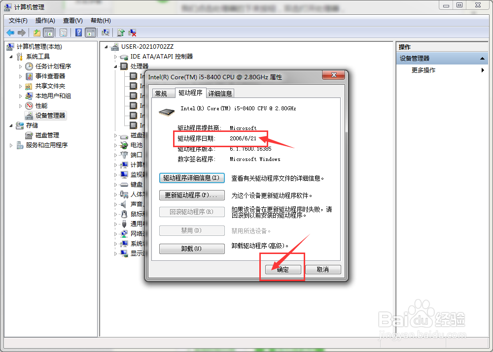Switch to the 常规 tab
The height and width of the screenshot is (352, 493).
click(163, 93)
